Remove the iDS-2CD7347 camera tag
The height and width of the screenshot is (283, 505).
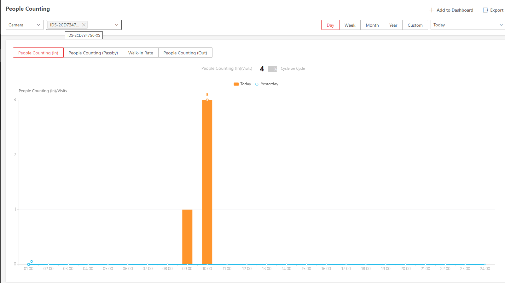pos(84,25)
